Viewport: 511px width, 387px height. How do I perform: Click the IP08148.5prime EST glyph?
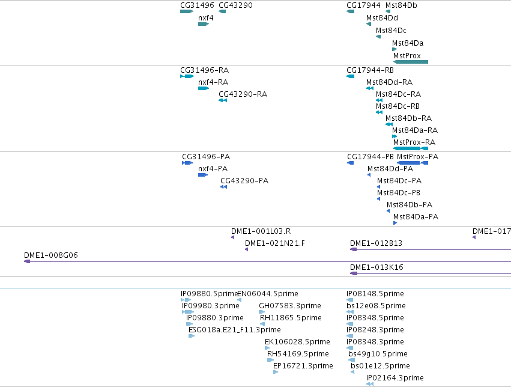[349, 300]
